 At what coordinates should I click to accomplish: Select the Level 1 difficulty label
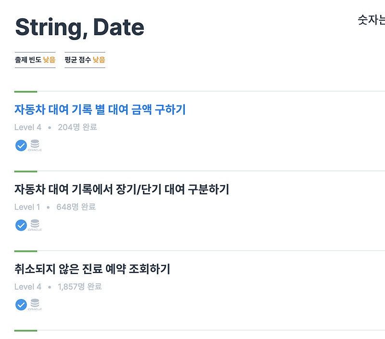26,206
